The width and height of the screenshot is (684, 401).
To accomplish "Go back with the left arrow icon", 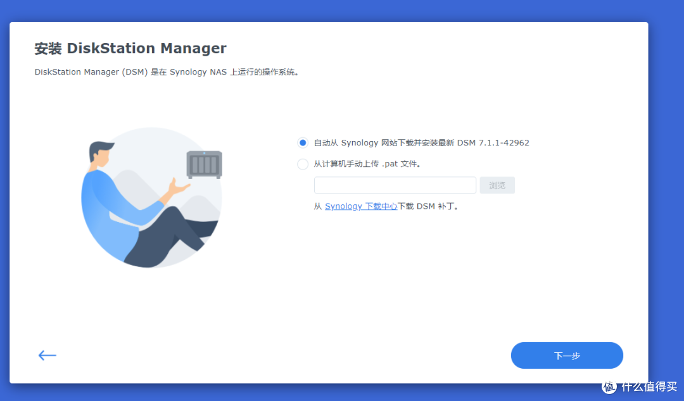I will click(47, 355).
